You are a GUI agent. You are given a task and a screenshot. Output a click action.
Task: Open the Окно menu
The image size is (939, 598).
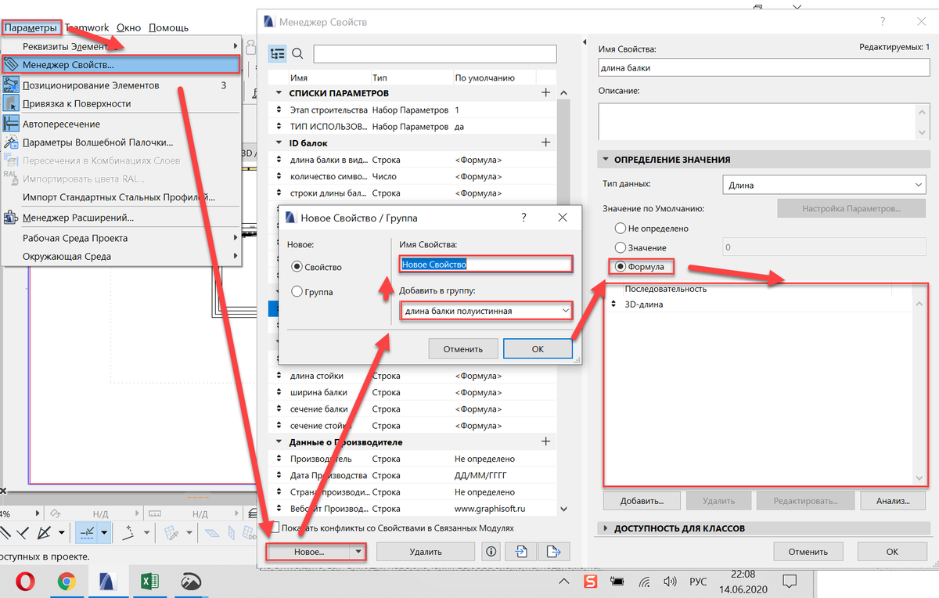pos(128,27)
